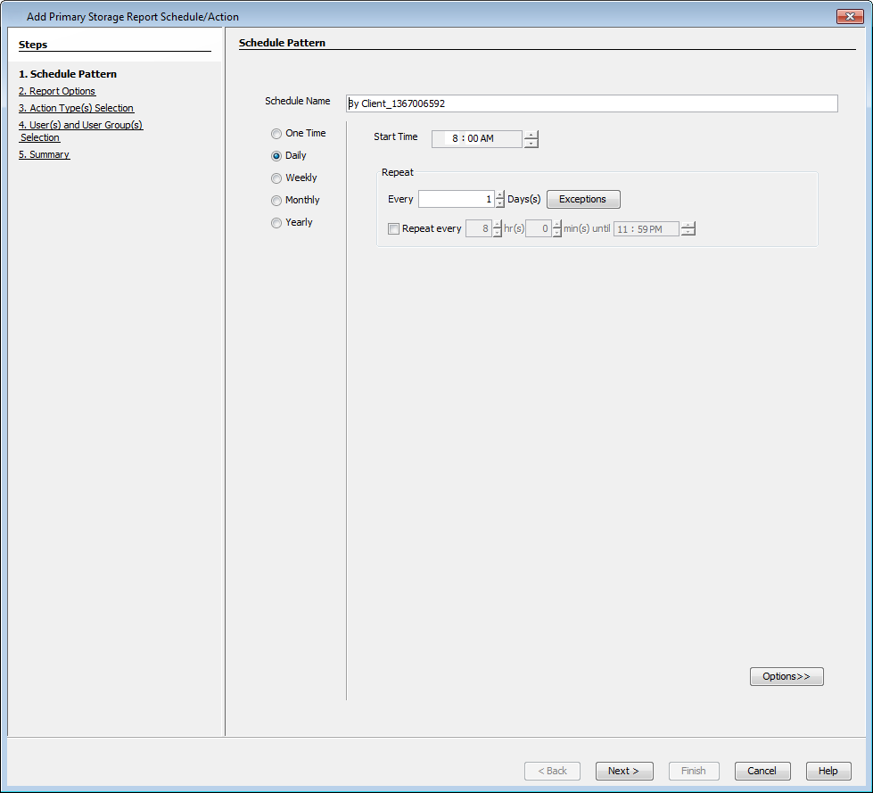The image size is (873, 793).
Task: Click the Next button
Action: click(623, 771)
